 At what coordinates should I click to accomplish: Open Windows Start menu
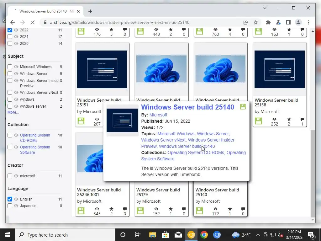pyautogui.click(x=8, y=235)
